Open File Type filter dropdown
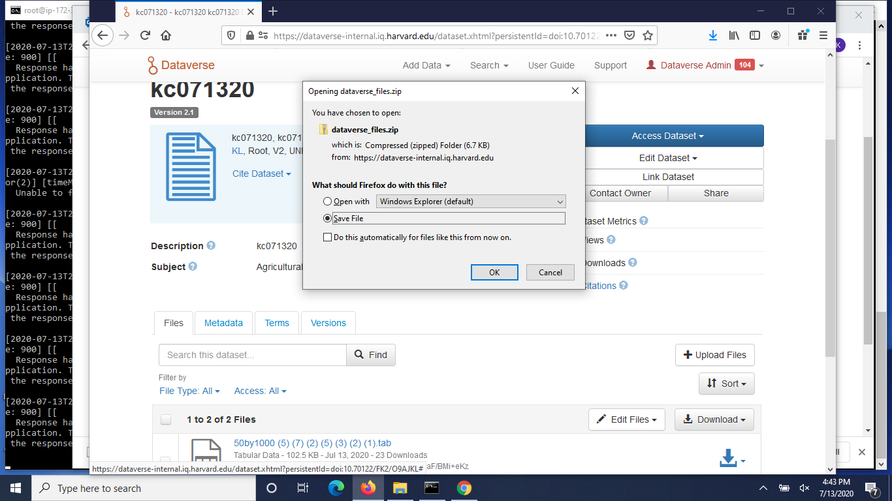This screenshot has height=501, width=892. pyautogui.click(x=189, y=391)
